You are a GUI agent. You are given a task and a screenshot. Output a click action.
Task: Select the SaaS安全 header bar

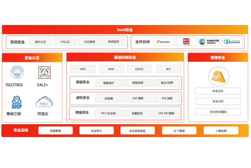(125, 30)
